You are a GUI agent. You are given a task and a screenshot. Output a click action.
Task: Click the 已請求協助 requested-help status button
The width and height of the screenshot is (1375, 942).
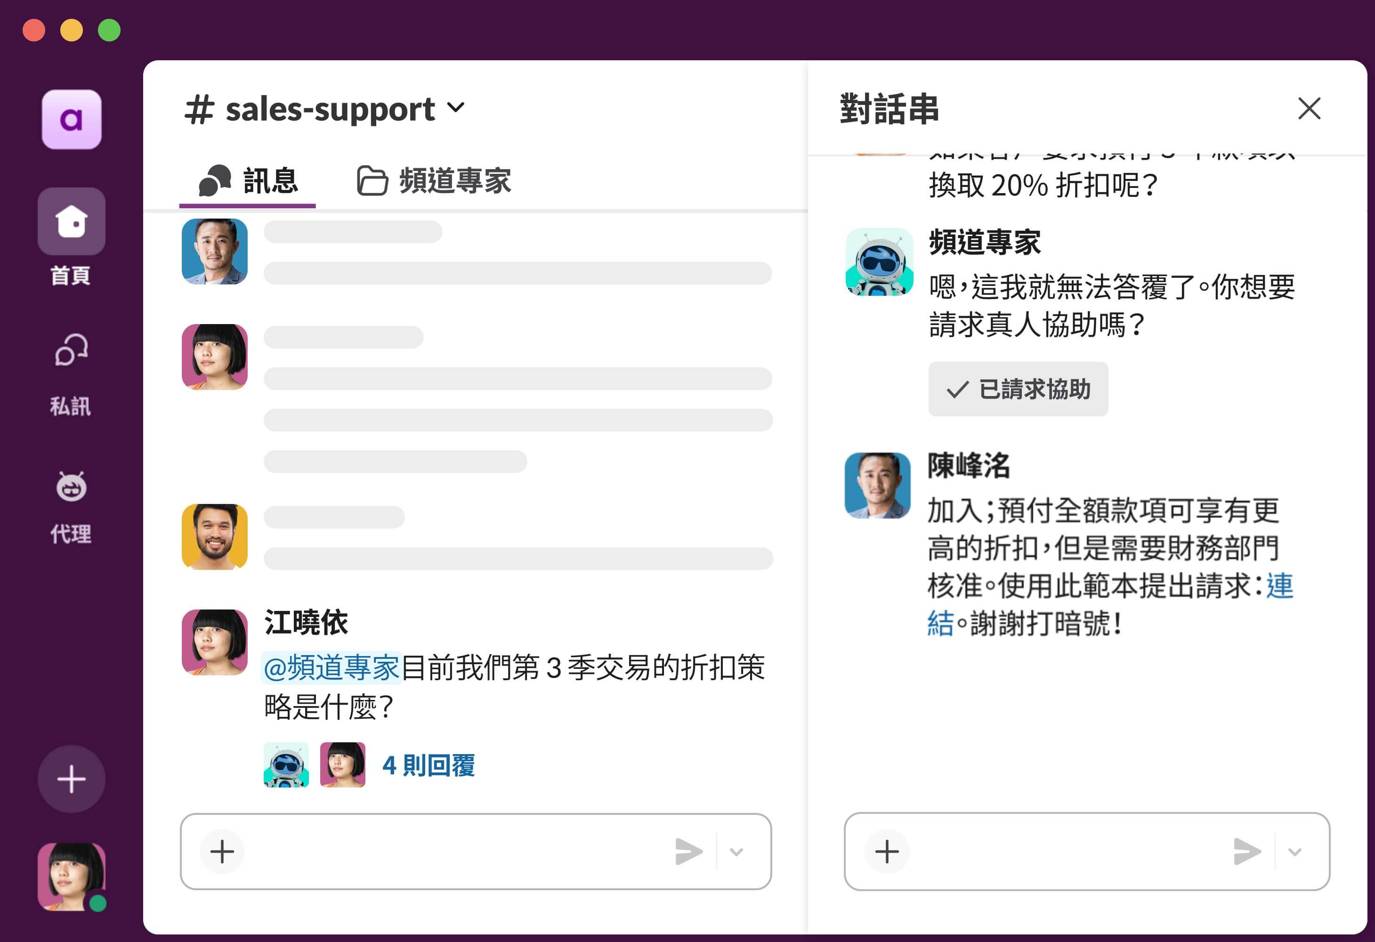[x=1018, y=390]
